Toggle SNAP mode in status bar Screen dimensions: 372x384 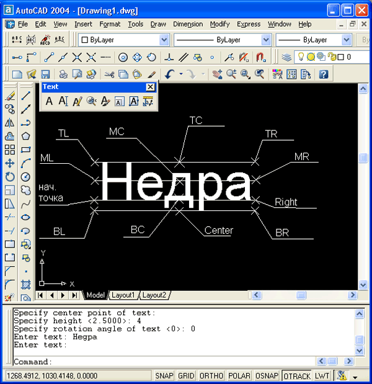pos(164,376)
